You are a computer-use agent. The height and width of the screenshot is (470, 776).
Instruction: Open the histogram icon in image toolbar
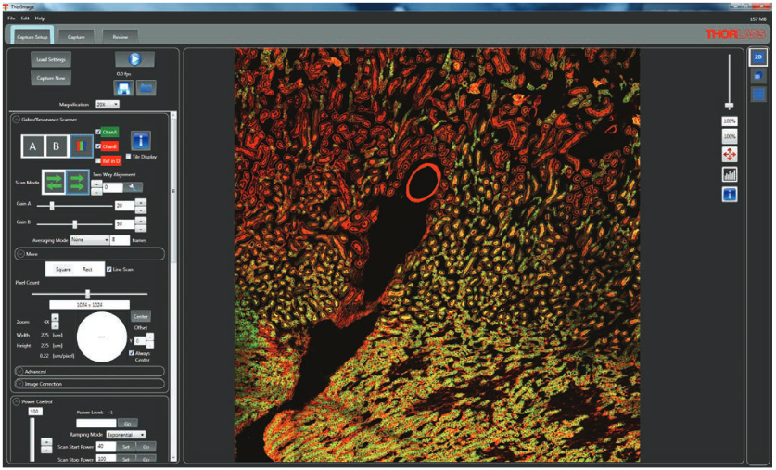(730, 175)
